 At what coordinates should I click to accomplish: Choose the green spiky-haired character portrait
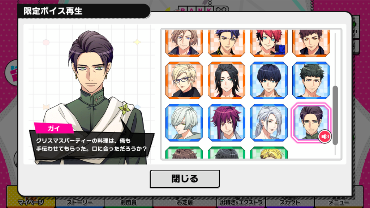tap(311, 80)
